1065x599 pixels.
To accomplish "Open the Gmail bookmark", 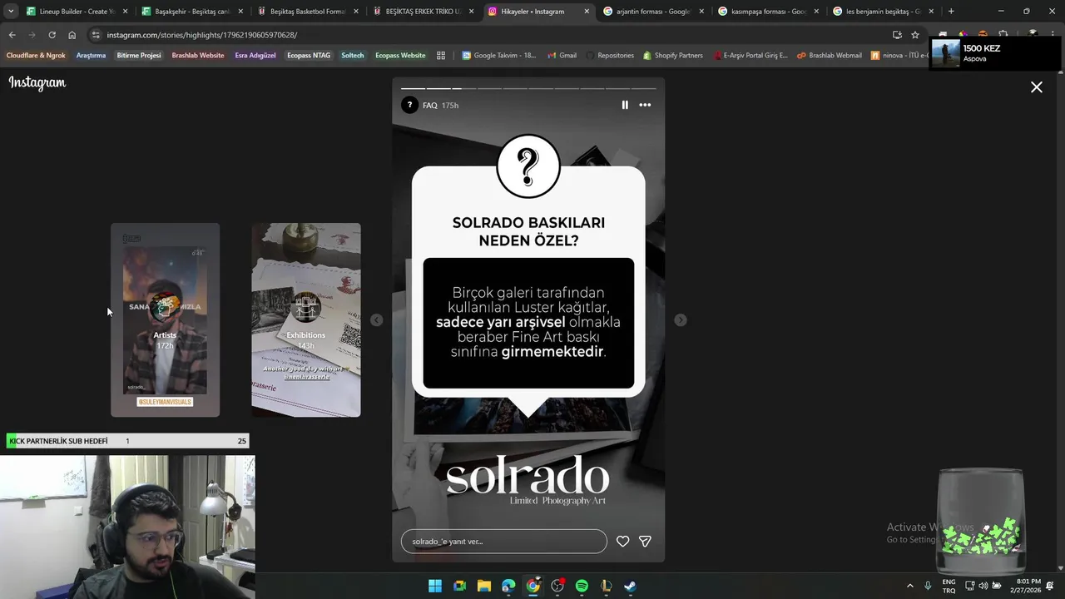I will (562, 56).
